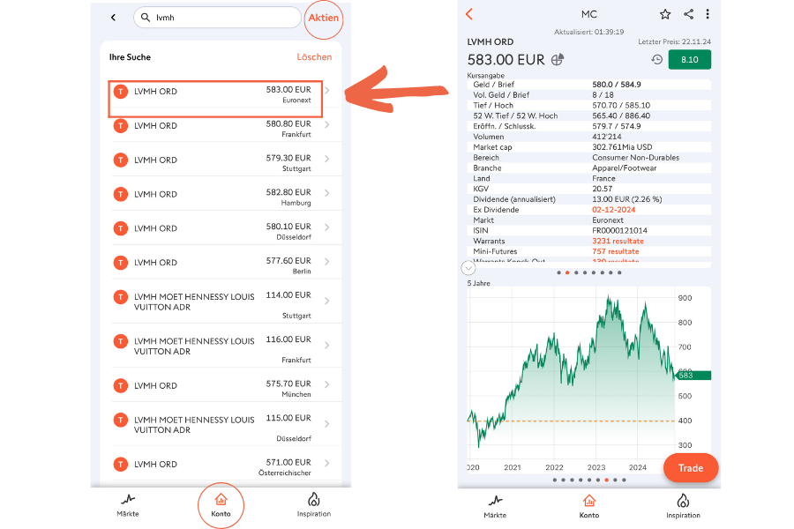Click the green 583 price marker on chart
This screenshot has width=794, height=529.
693,375
